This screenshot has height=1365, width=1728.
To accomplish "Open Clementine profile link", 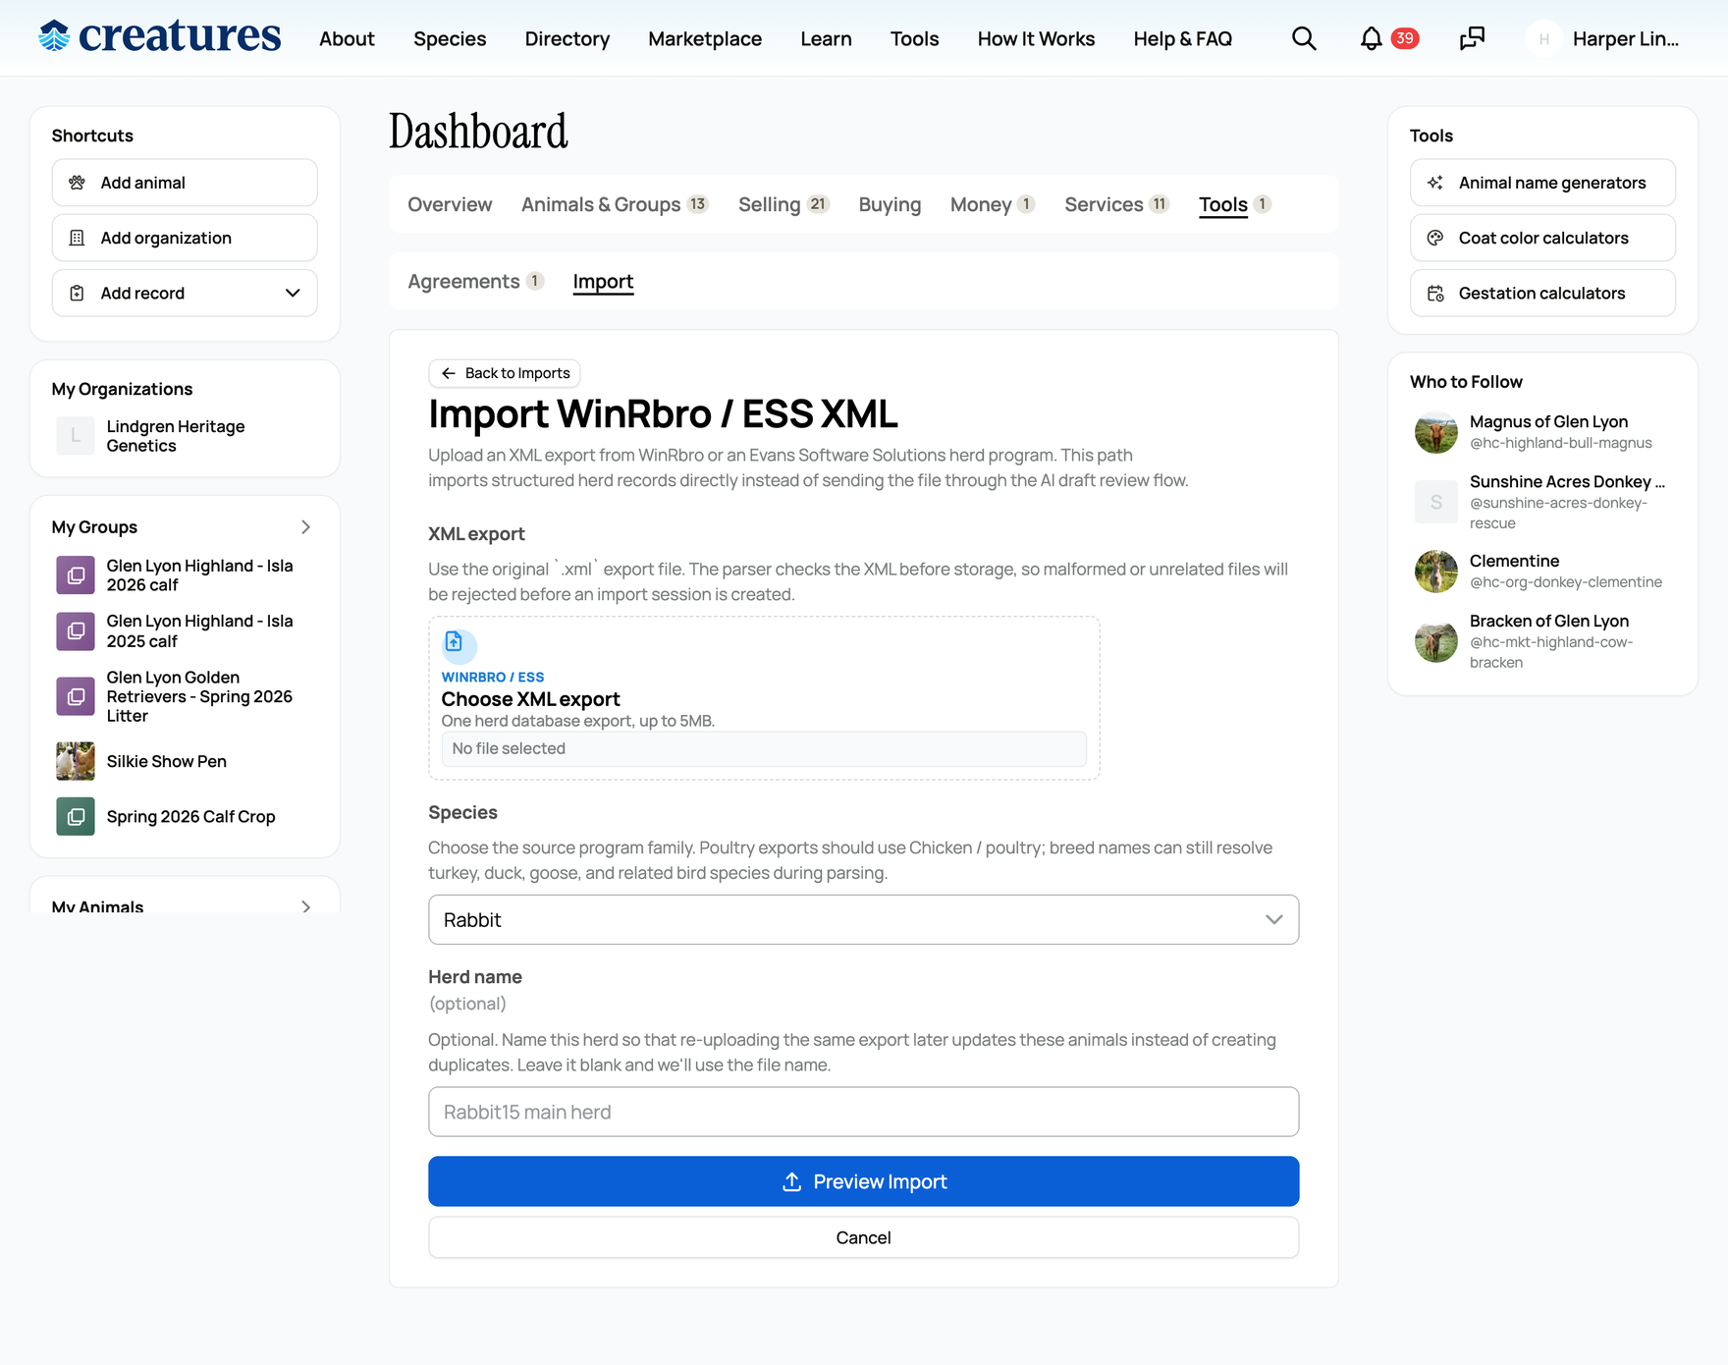I will click(x=1514, y=561).
